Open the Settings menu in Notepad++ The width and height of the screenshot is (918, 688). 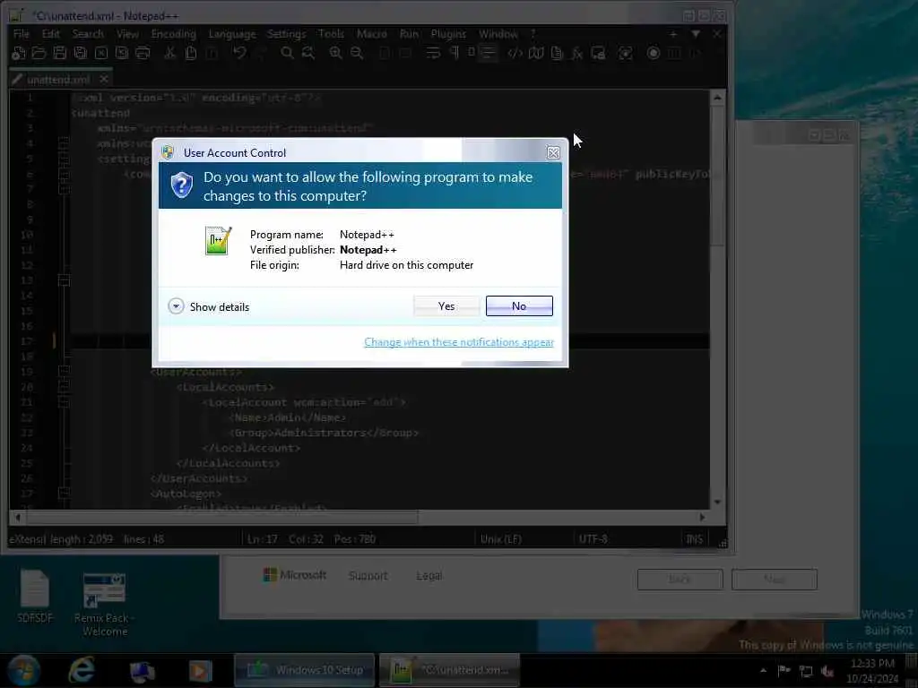pyautogui.click(x=286, y=34)
